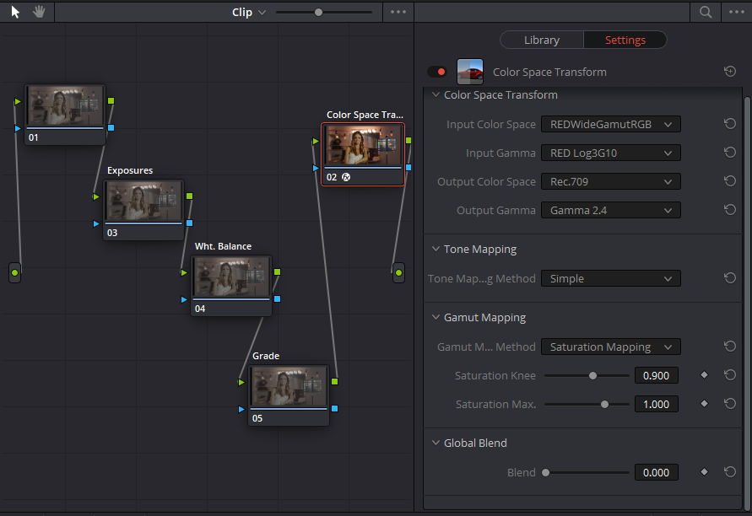The height and width of the screenshot is (516, 752).
Task: Click the search magnifier icon
Action: coord(706,12)
